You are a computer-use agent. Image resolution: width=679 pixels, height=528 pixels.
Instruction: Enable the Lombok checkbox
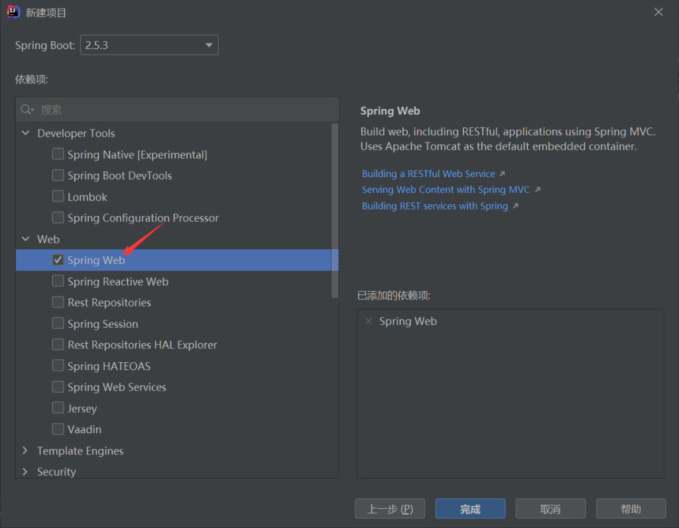coord(58,197)
